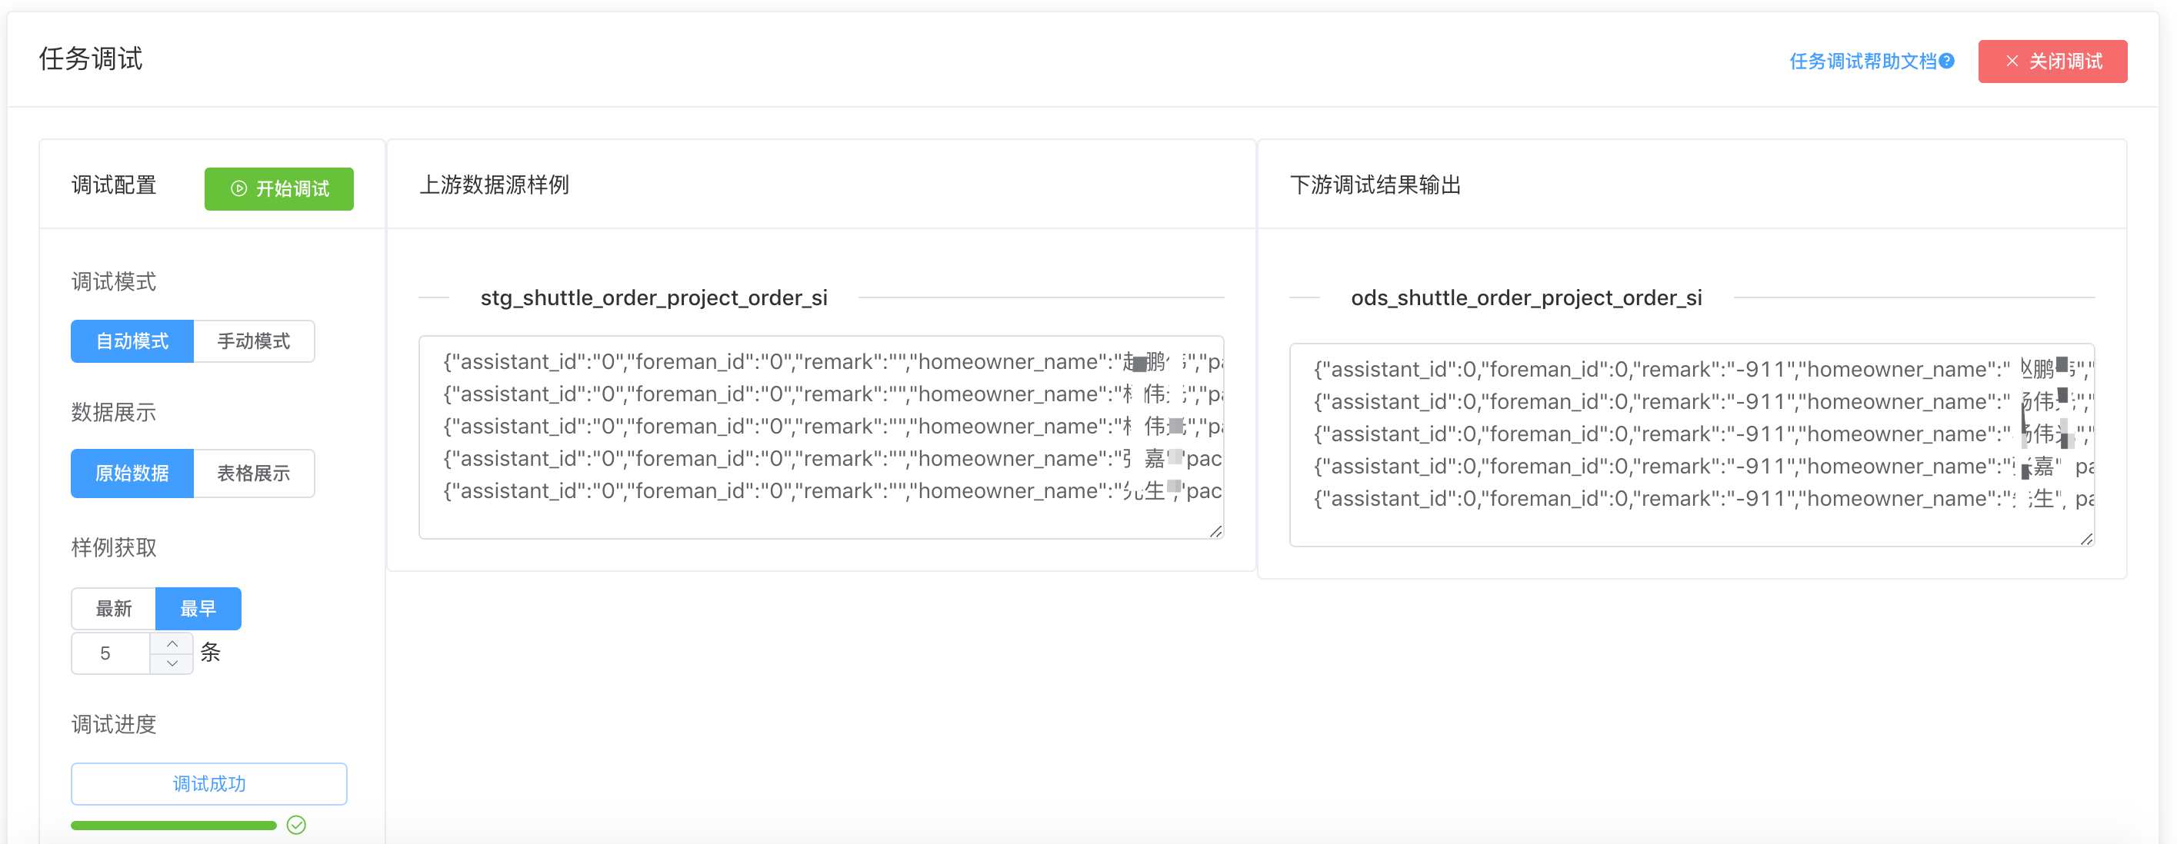This screenshot has width=2177, height=844.
Task: Switch to 手动模式 debug mode
Action: coord(254,341)
